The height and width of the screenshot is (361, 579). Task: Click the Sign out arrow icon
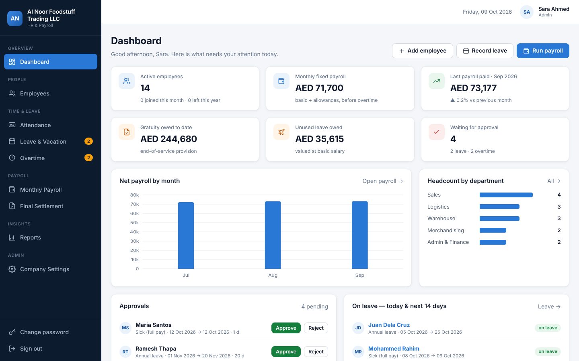[12, 349]
